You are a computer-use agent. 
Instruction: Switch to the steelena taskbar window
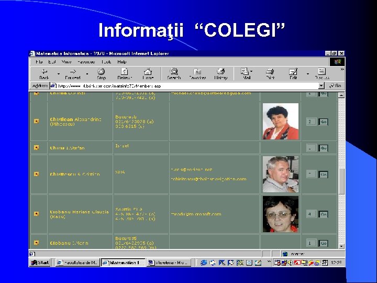tap(169, 263)
